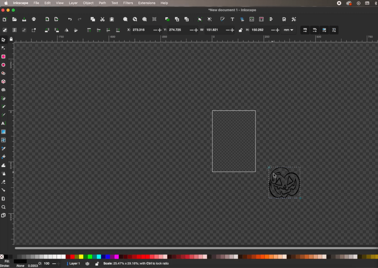Print the document via the print icon
378x268 pixels.
34,19
